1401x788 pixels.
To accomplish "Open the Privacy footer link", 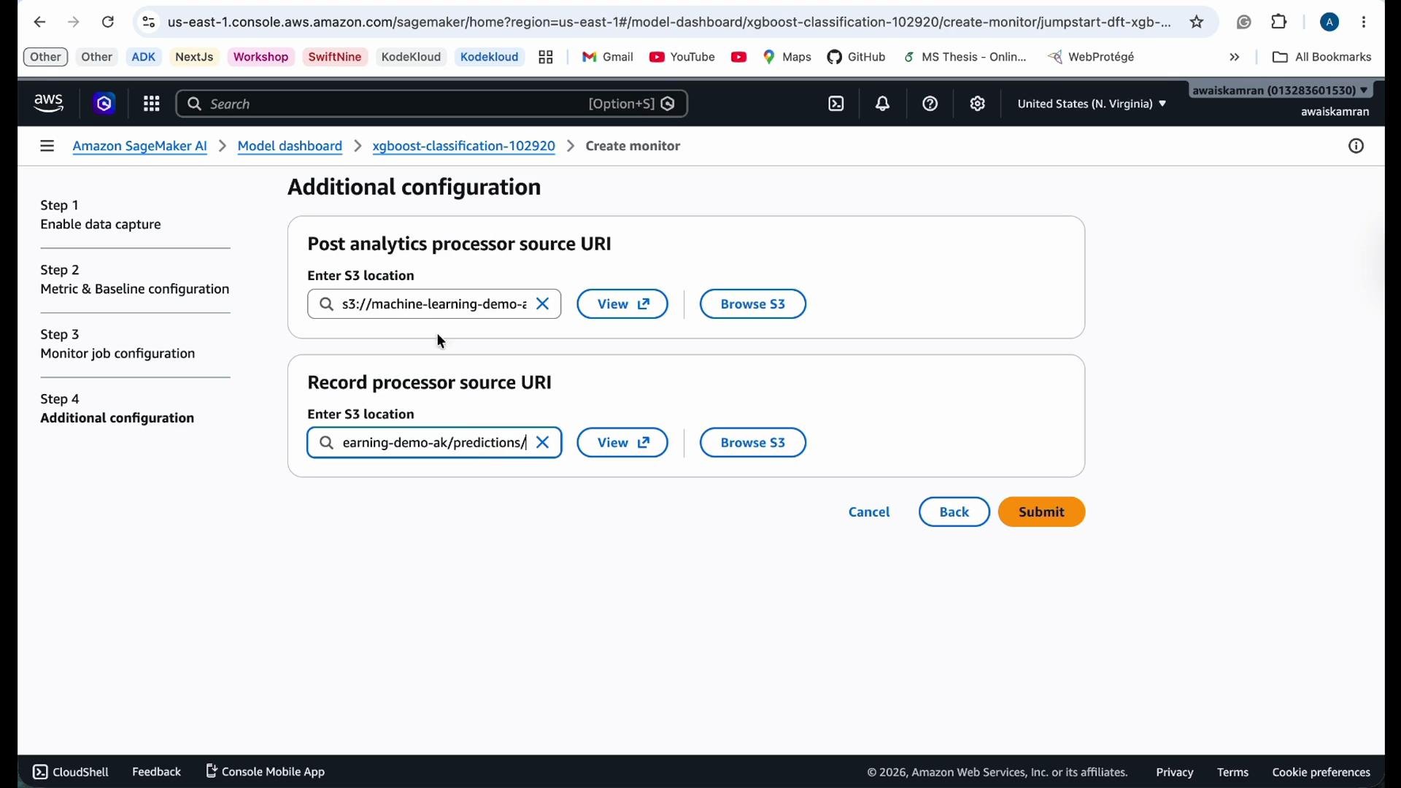I will [x=1175, y=773].
